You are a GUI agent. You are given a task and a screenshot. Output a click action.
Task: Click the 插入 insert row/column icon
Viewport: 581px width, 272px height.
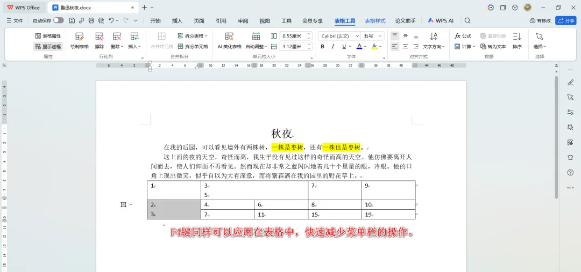[x=134, y=36]
